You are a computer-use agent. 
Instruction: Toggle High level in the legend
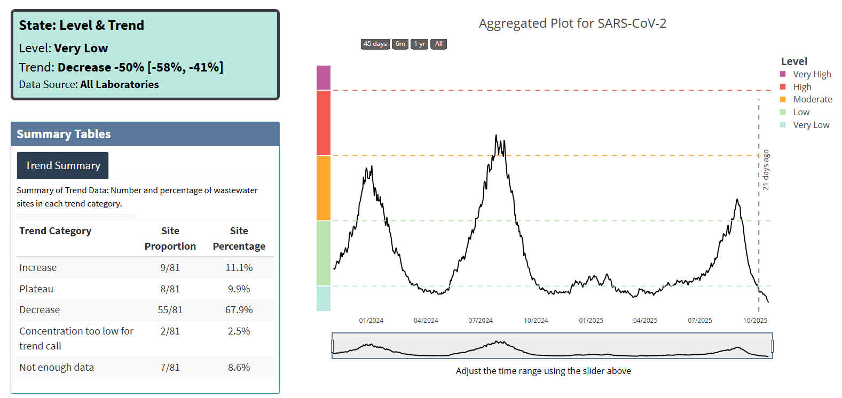pyautogui.click(x=796, y=87)
